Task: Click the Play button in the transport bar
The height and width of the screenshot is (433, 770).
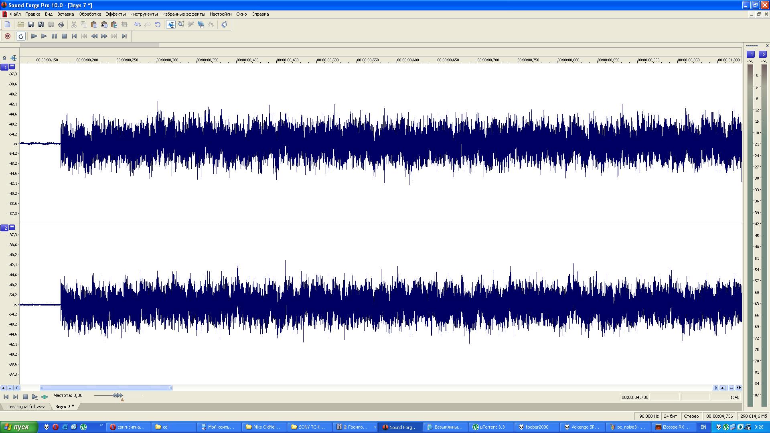Action: click(44, 36)
